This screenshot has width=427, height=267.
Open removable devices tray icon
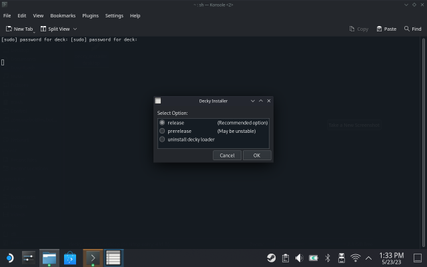click(342, 258)
